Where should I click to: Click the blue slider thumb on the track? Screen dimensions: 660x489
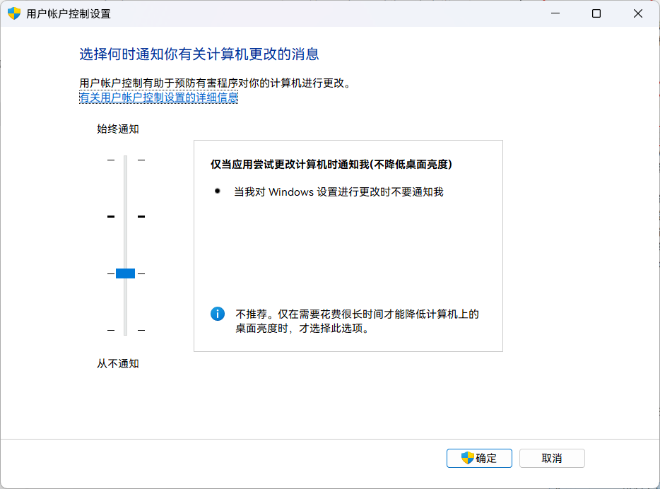[x=126, y=273]
